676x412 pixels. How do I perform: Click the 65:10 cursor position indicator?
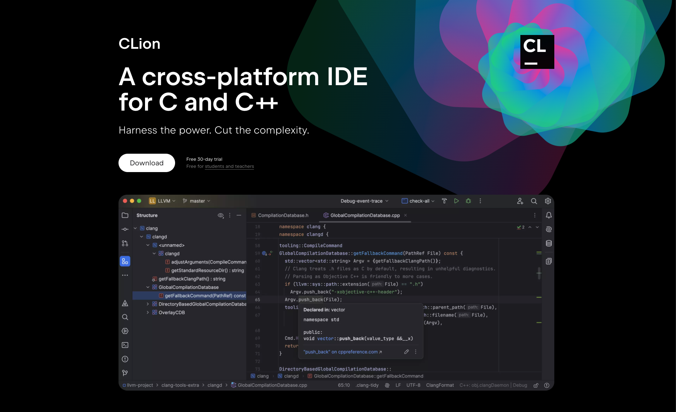point(343,385)
